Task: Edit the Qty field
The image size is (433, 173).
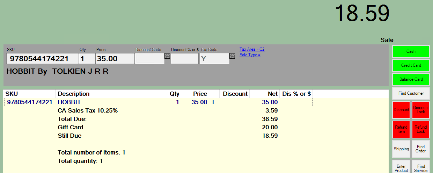Action: (x=87, y=58)
